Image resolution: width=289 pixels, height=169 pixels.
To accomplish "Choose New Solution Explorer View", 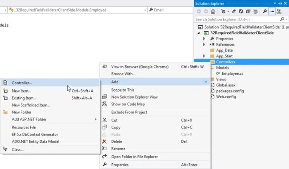I will [x=155, y=97].
